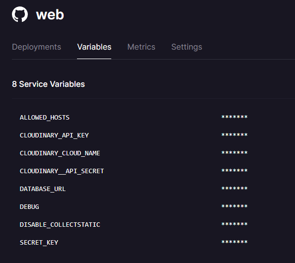Select the Variables tab
295x263 pixels.
click(94, 47)
